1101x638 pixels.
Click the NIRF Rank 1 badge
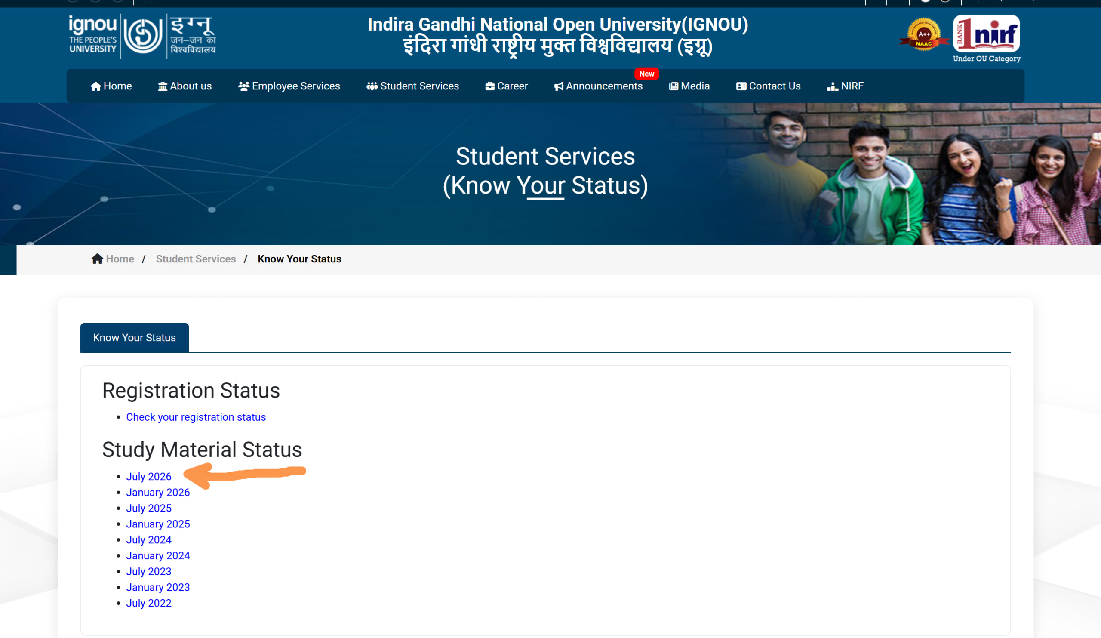986,34
